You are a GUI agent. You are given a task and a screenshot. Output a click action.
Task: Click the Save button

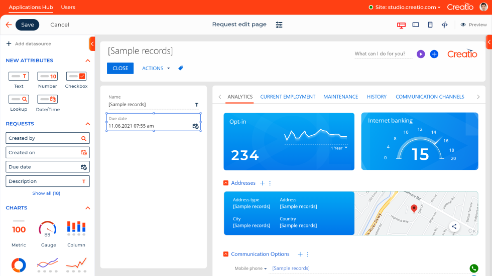pyautogui.click(x=28, y=25)
